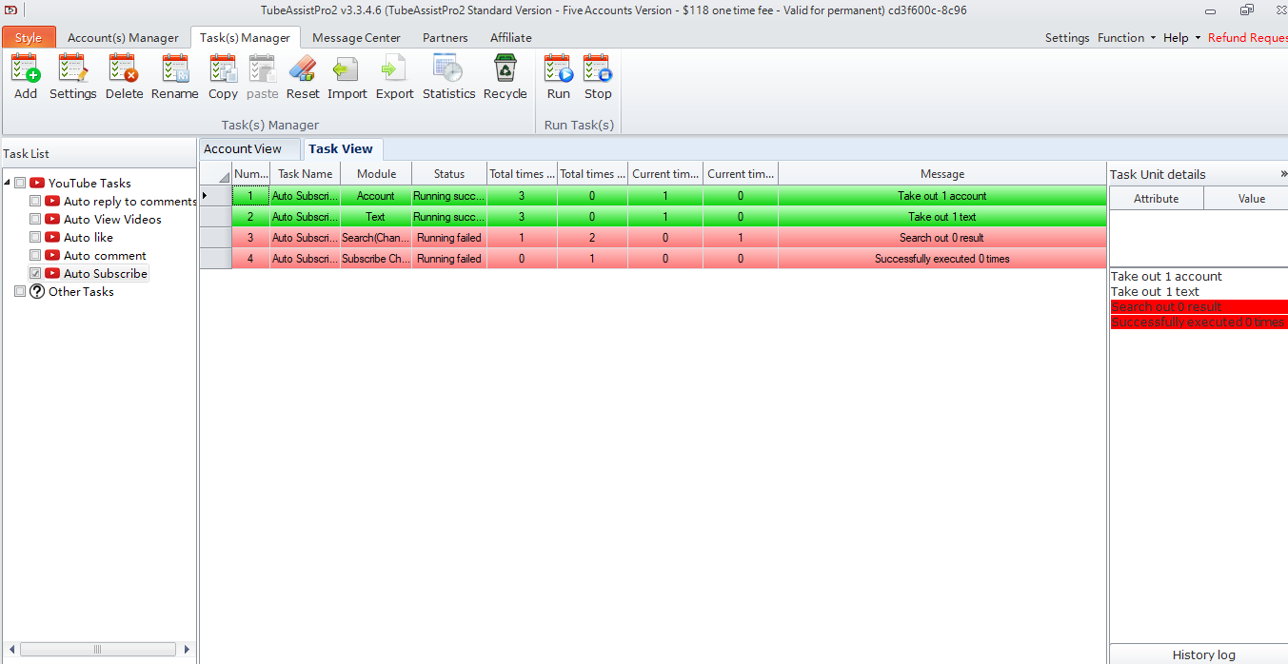Click the Export tasks icon

point(394,76)
